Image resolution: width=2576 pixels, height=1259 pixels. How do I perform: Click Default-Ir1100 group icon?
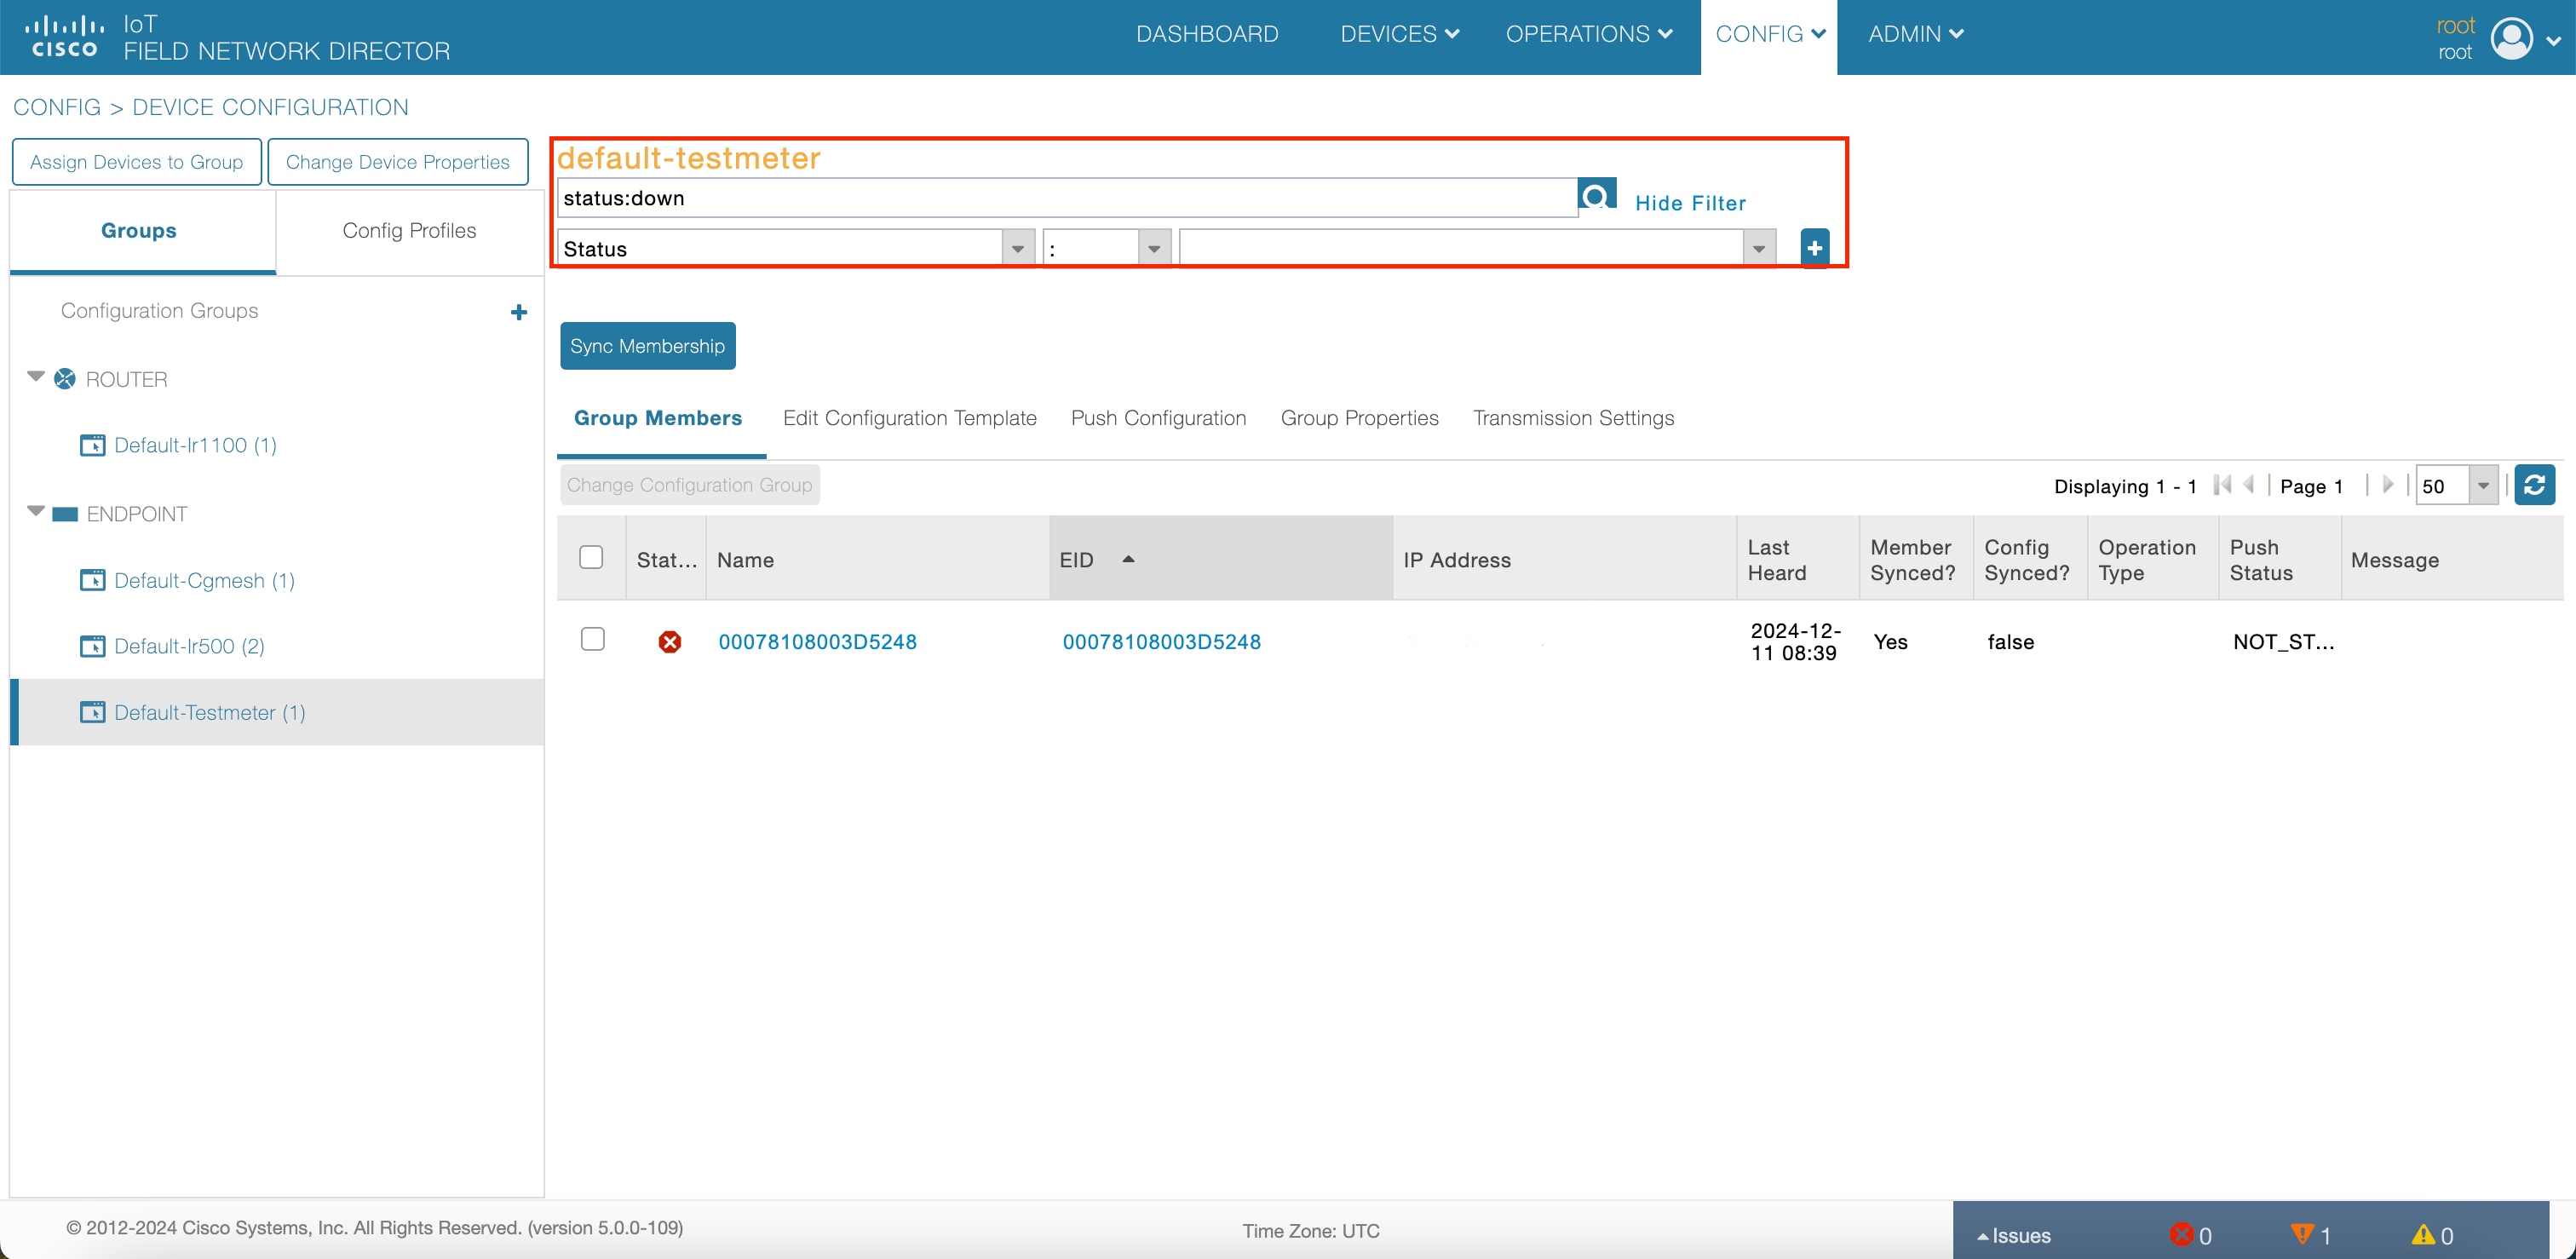(x=92, y=445)
